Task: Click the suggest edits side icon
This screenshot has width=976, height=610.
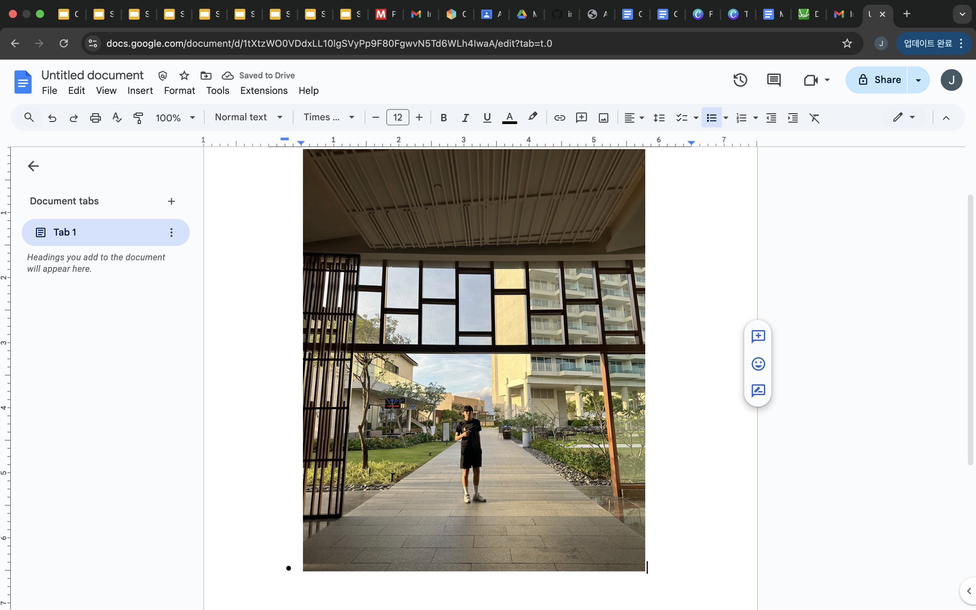Action: 758,390
